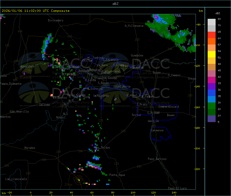The width and height of the screenshot is (231, 196).
Task: Click the Lag.Llancanelo map label
Action: 16,179
